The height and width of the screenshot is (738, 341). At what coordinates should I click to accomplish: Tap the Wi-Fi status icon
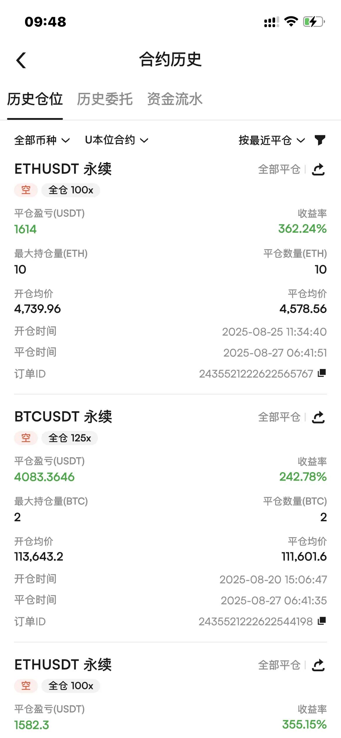coord(291,22)
